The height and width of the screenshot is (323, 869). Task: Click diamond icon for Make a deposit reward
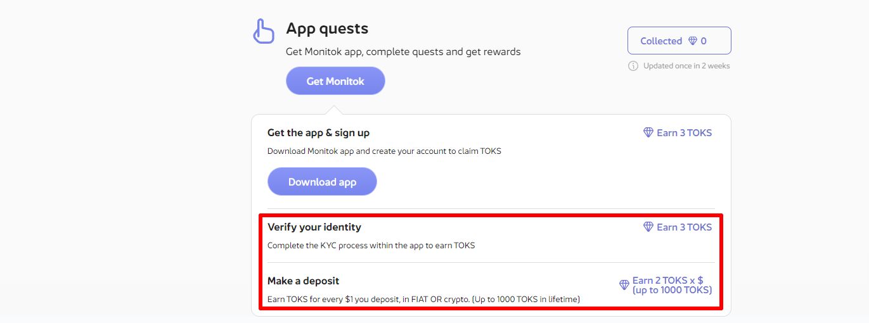tap(624, 285)
